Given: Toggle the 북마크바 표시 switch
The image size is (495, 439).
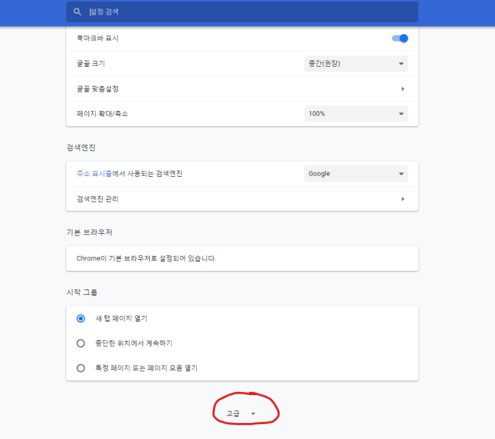Looking at the screenshot, I should click(400, 38).
